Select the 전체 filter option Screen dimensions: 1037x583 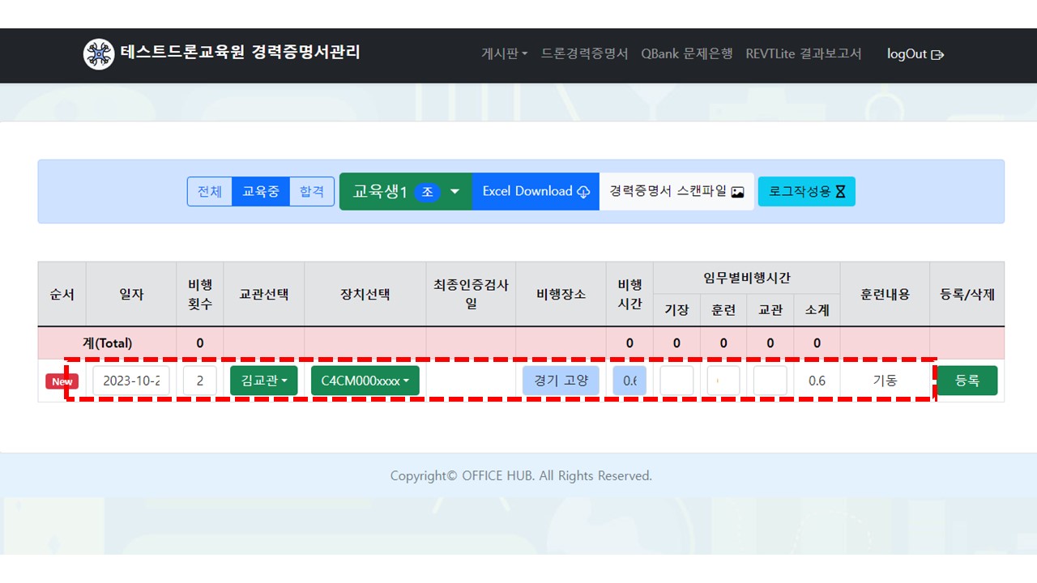click(210, 192)
